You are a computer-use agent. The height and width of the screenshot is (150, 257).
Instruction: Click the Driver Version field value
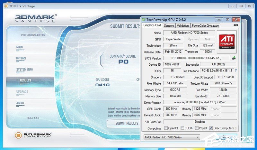pyautogui.click(x=200, y=102)
